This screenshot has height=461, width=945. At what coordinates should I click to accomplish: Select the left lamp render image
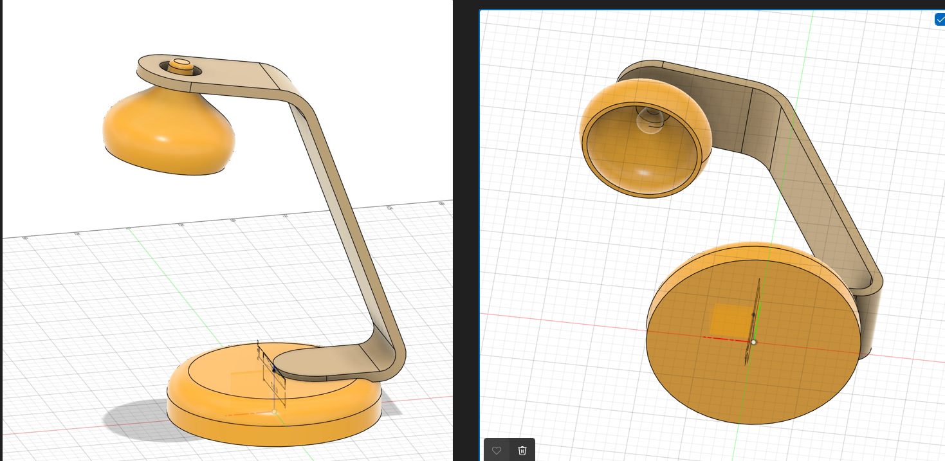(x=225, y=230)
